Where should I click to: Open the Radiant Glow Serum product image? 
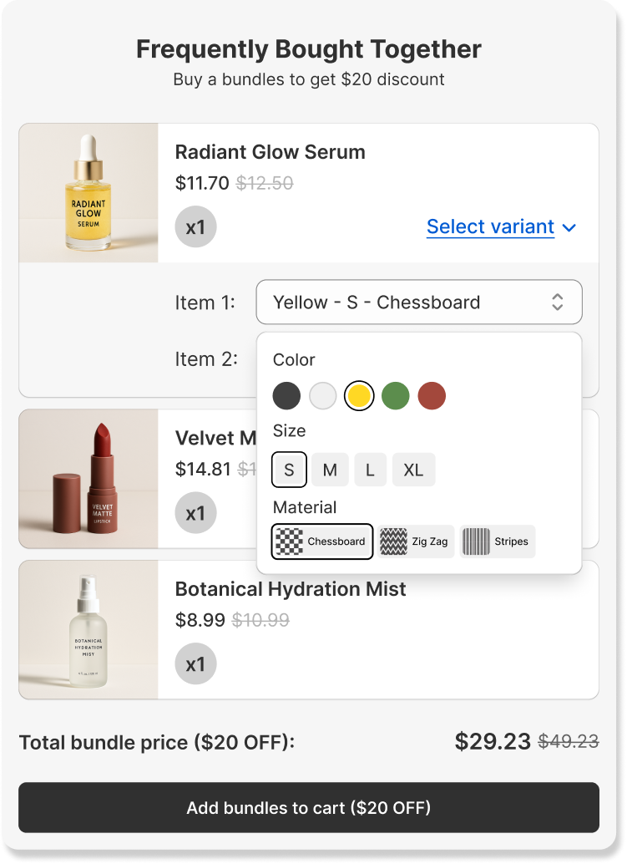coord(88,193)
